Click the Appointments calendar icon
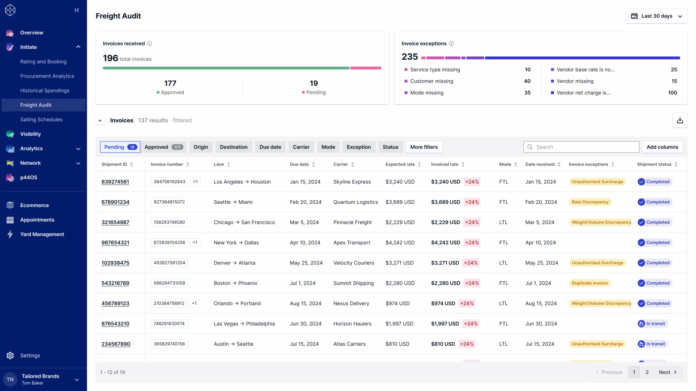Viewport: 696px width, 391px height. point(10,220)
